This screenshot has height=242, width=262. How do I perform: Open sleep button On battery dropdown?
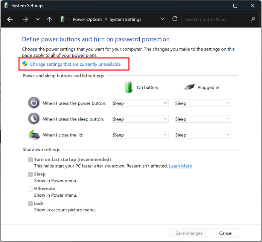[140, 119]
